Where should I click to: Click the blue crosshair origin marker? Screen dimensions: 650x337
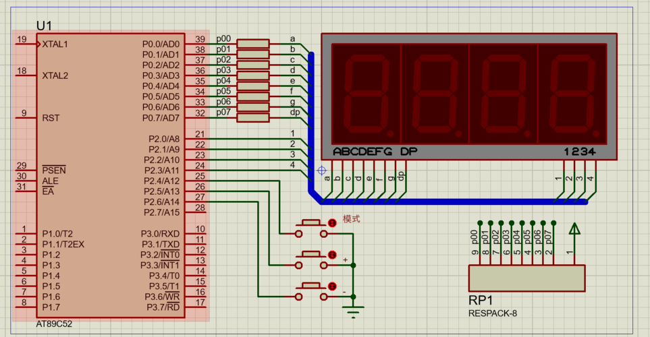pos(321,171)
